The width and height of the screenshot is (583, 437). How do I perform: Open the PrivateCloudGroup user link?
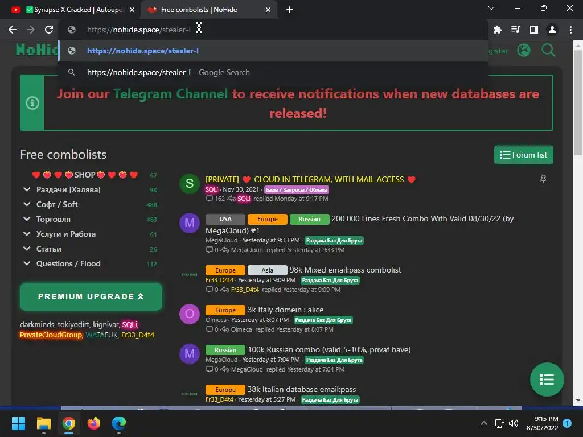point(51,335)
